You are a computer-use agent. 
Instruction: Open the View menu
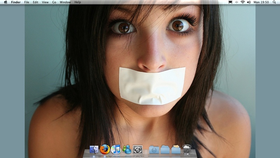(45, 2)
